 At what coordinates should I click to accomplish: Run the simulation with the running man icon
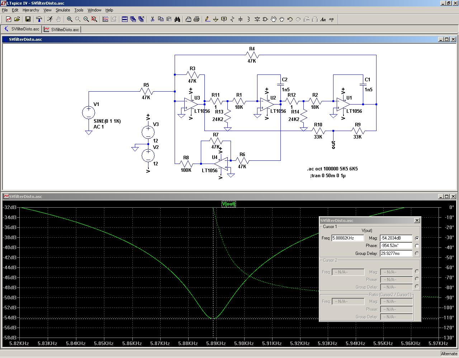[x=50, y=19]
